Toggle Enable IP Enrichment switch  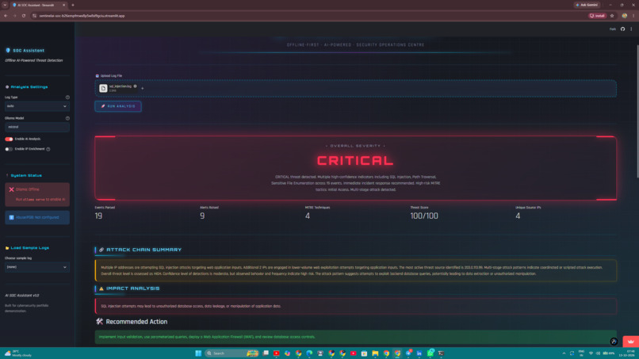pyautogui.click(x=9, y=149)
